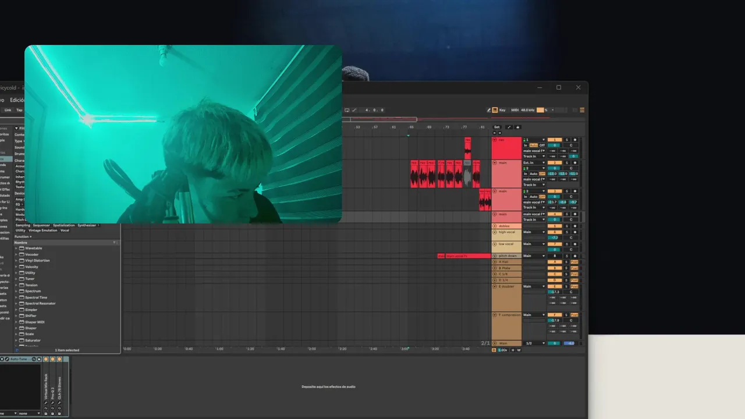Viewport: 745px width, 419px height.
Task: Click the 48.0 kHz sample rate text
Action: tap(528, 110)
